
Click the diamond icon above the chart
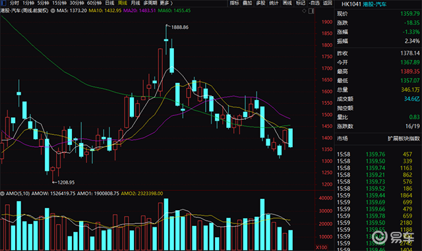point(304,11)
